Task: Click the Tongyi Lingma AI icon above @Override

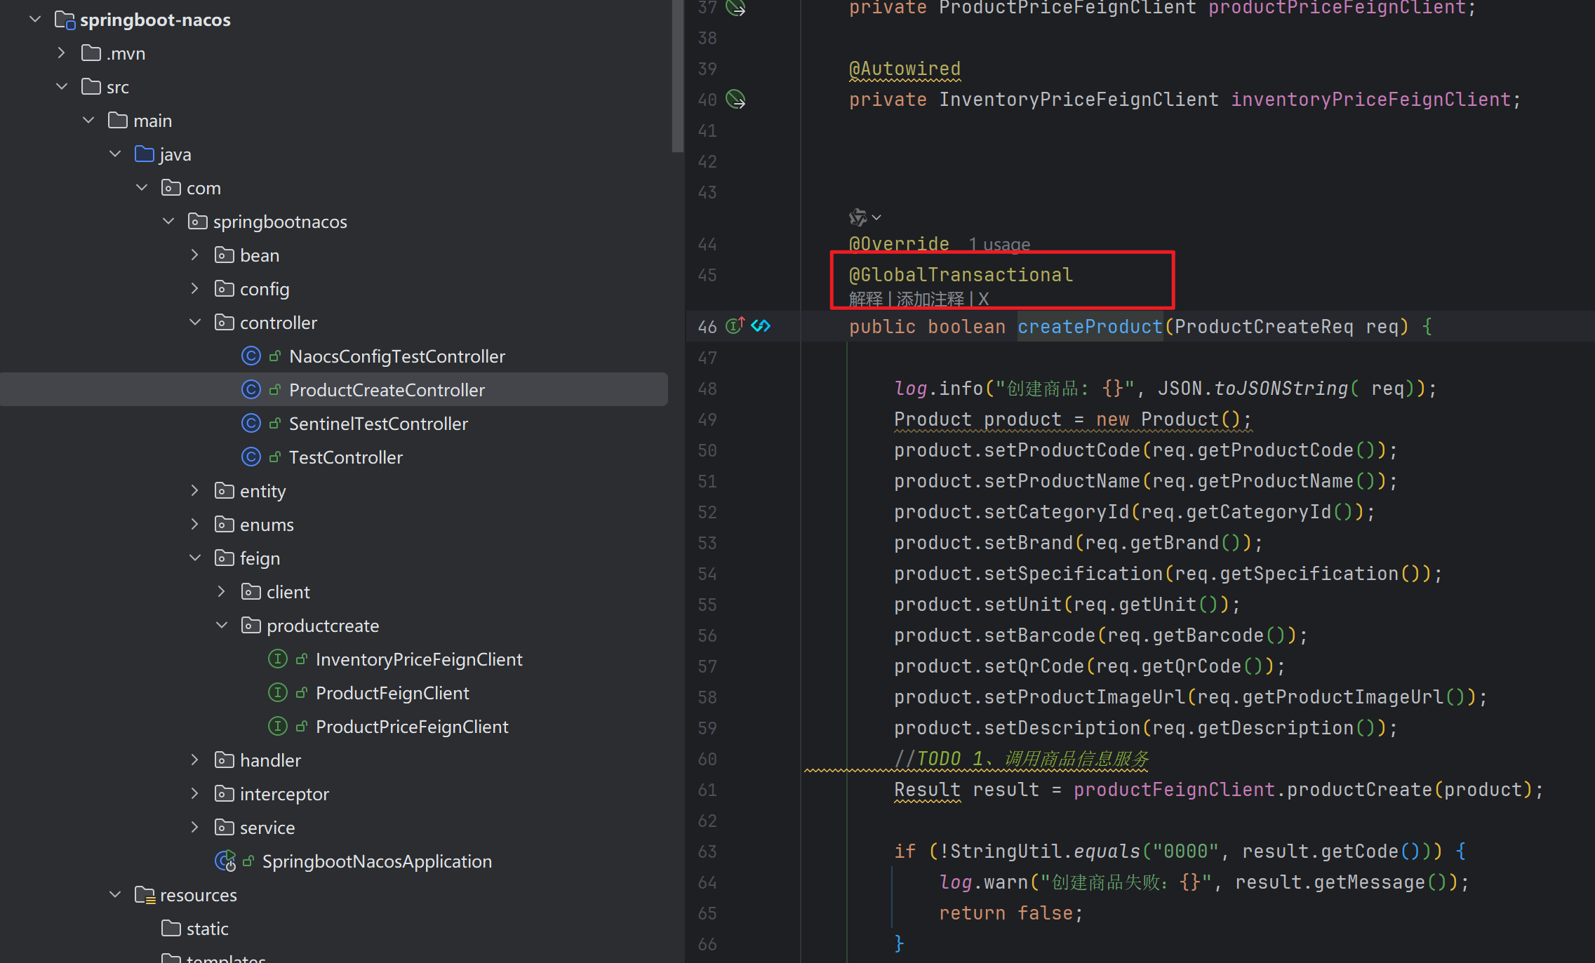Action: [857, 217]
